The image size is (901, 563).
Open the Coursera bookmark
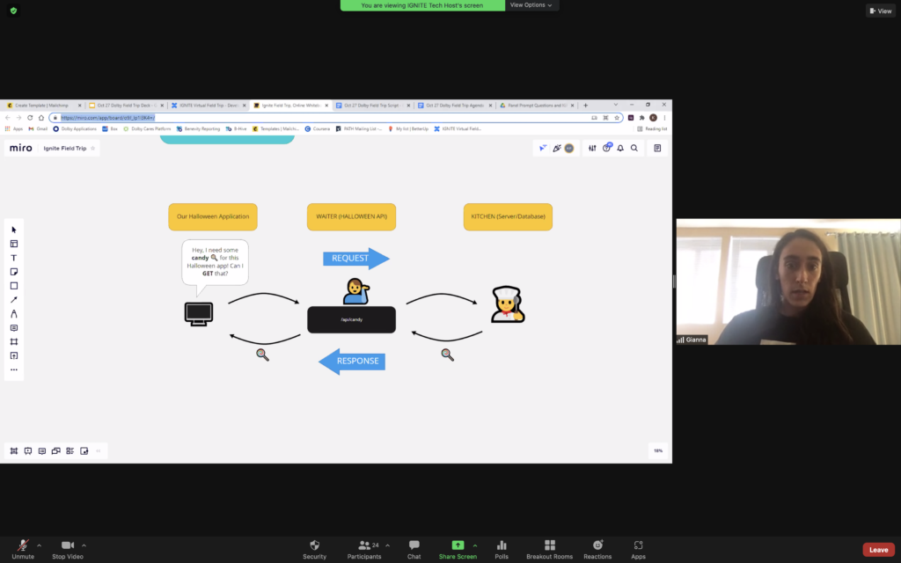(317, 128)
